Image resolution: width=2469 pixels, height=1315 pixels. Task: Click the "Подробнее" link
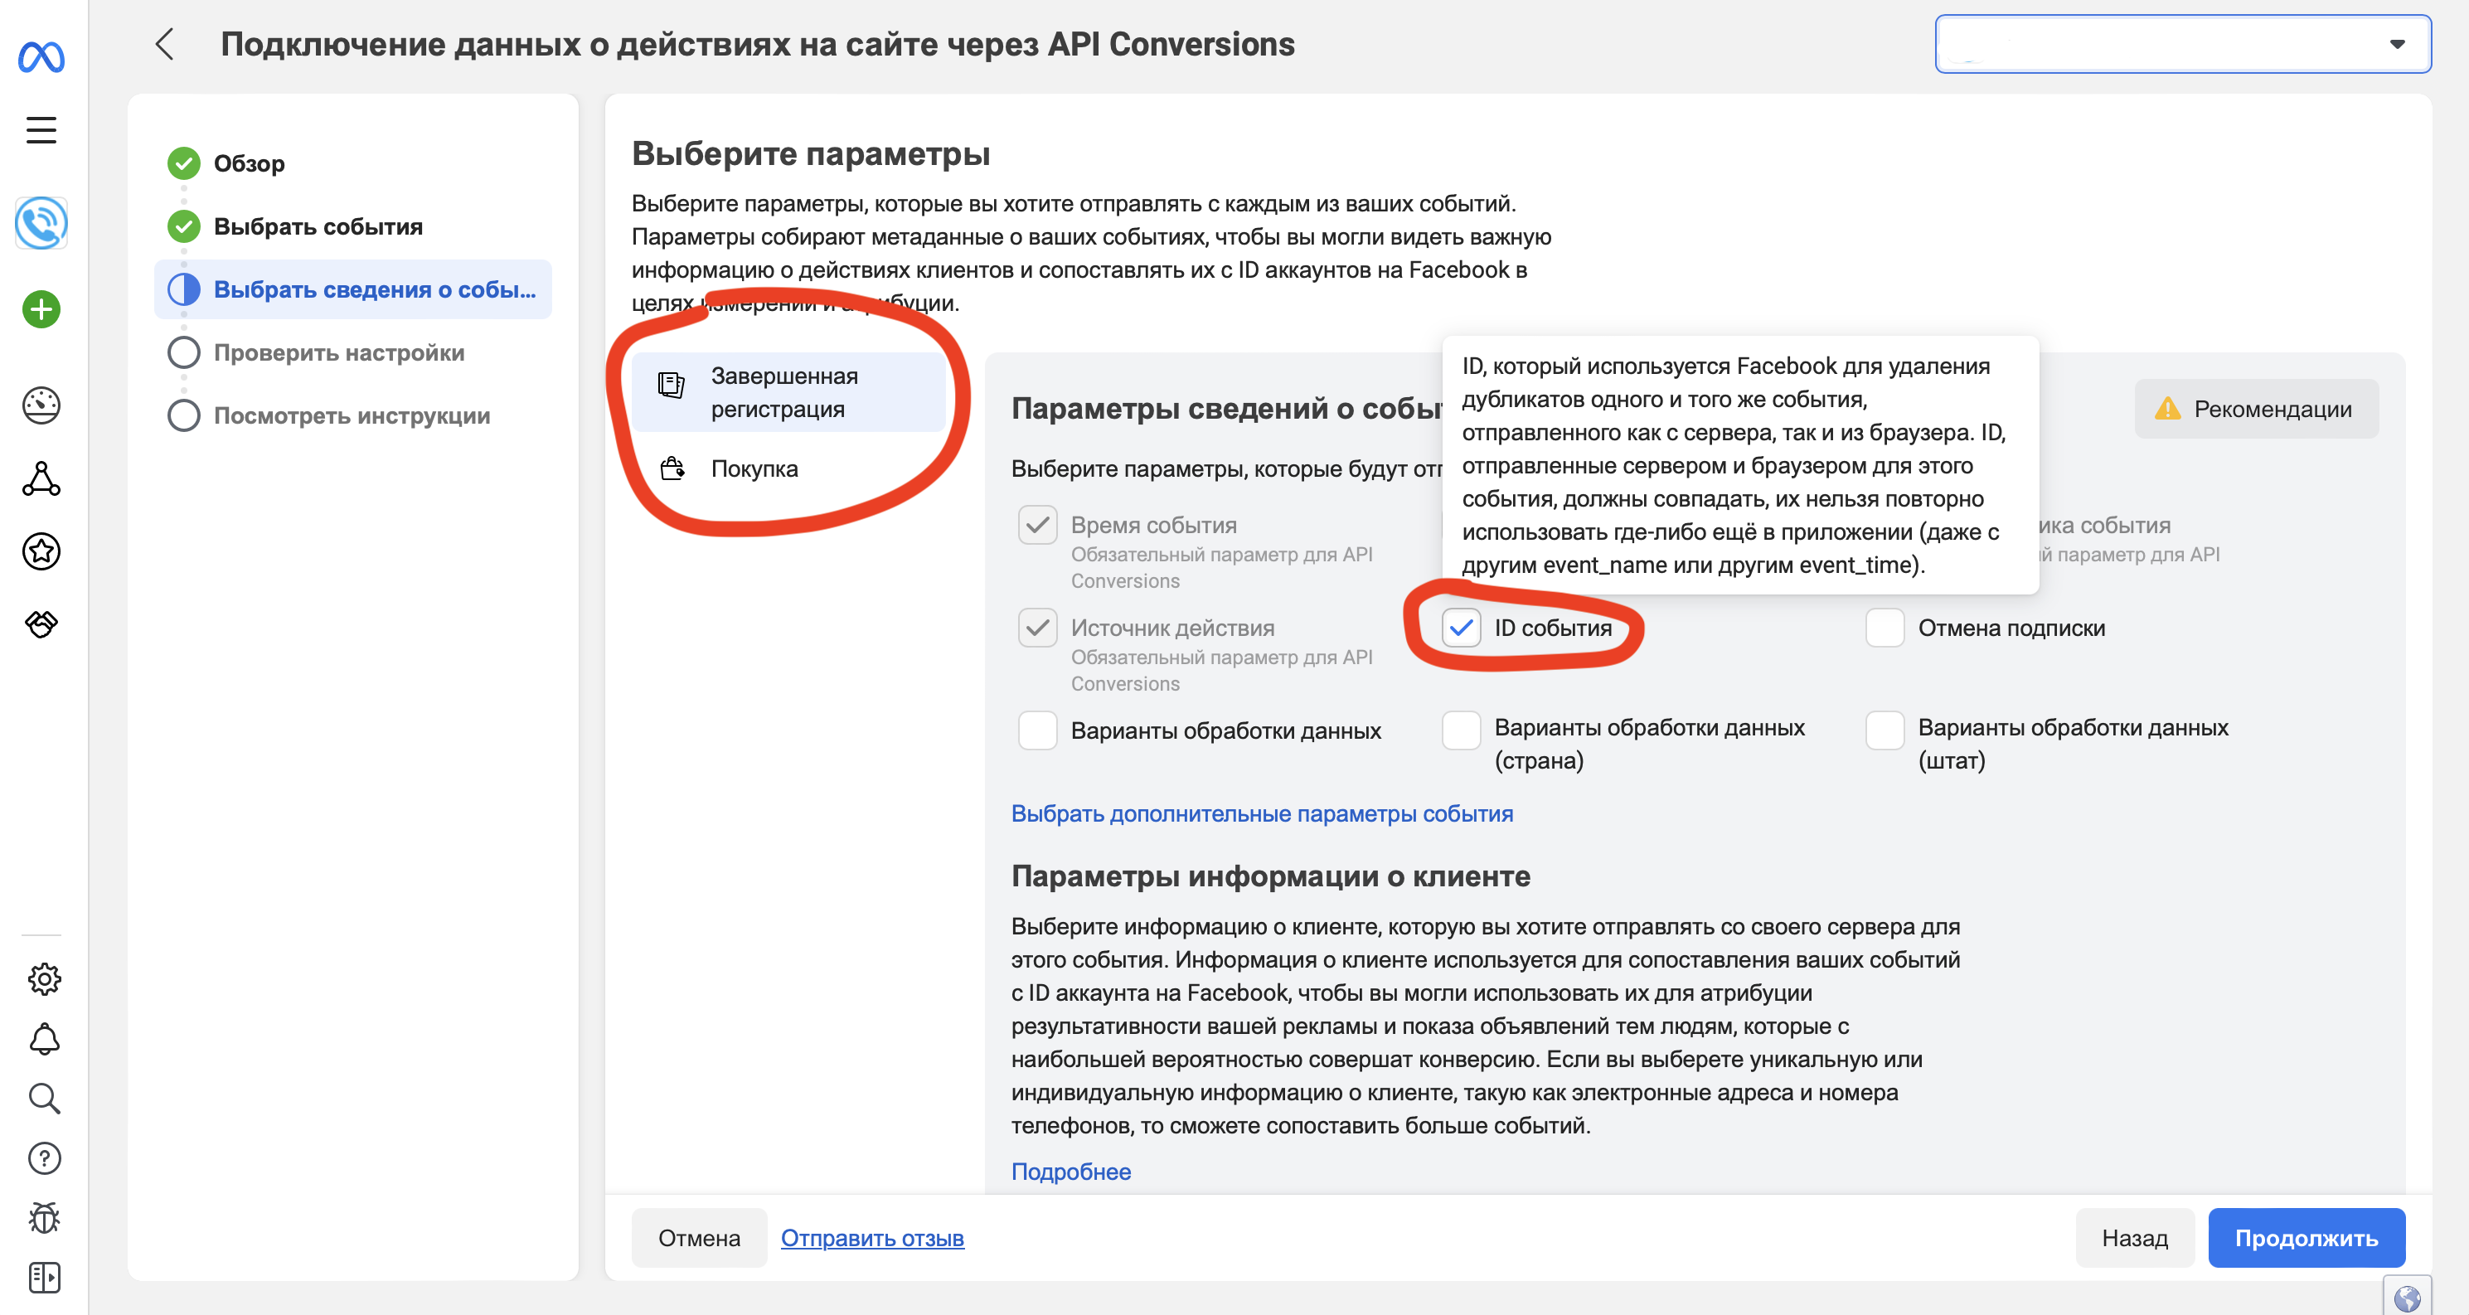(1070, 1172)
